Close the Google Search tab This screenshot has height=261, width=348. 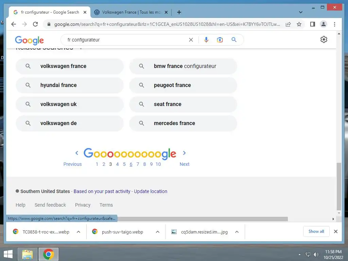pos(85,12)
